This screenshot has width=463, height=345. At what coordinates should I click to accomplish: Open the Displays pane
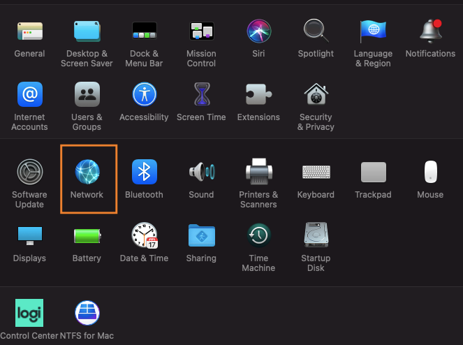[29, 237]
